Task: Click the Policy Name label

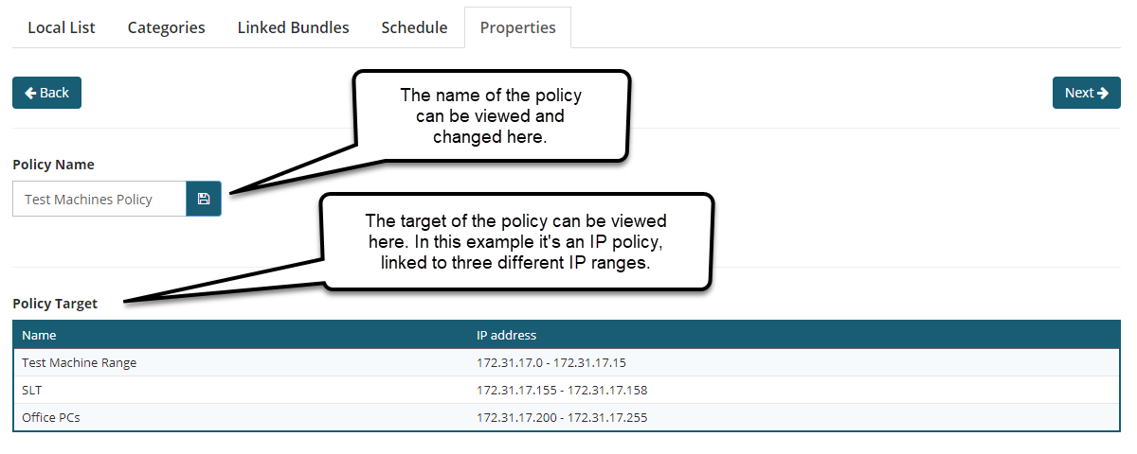Action: 53,165
